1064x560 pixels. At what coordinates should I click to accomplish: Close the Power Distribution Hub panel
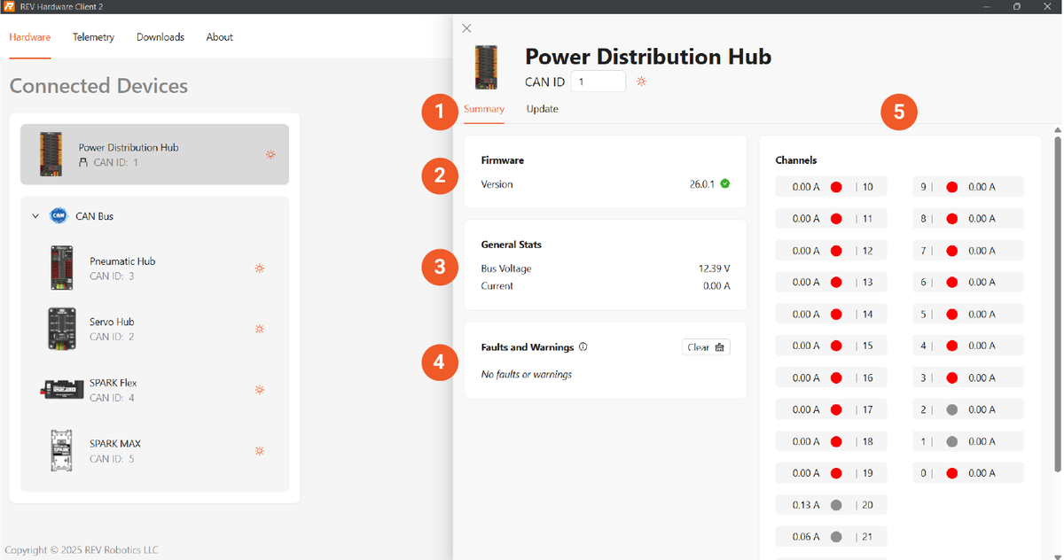pos(467,28)
